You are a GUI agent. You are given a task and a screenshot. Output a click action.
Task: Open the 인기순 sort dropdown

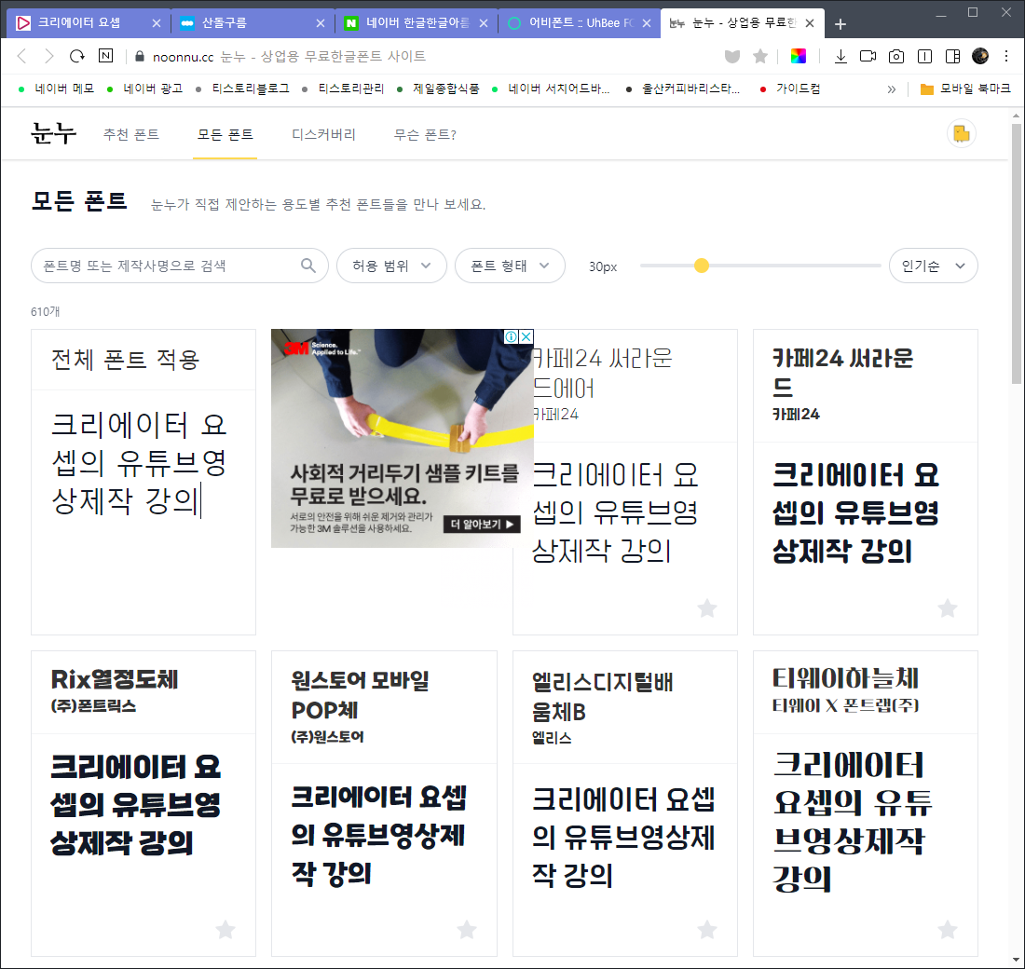coord(933,266)
